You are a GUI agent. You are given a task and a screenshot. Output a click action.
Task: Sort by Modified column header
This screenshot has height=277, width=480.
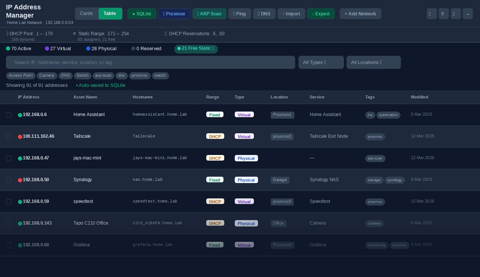419,97
